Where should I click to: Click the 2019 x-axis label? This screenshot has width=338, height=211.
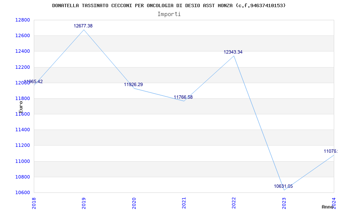(84, 203)
